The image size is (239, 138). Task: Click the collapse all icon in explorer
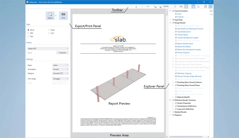click(211, 15)
